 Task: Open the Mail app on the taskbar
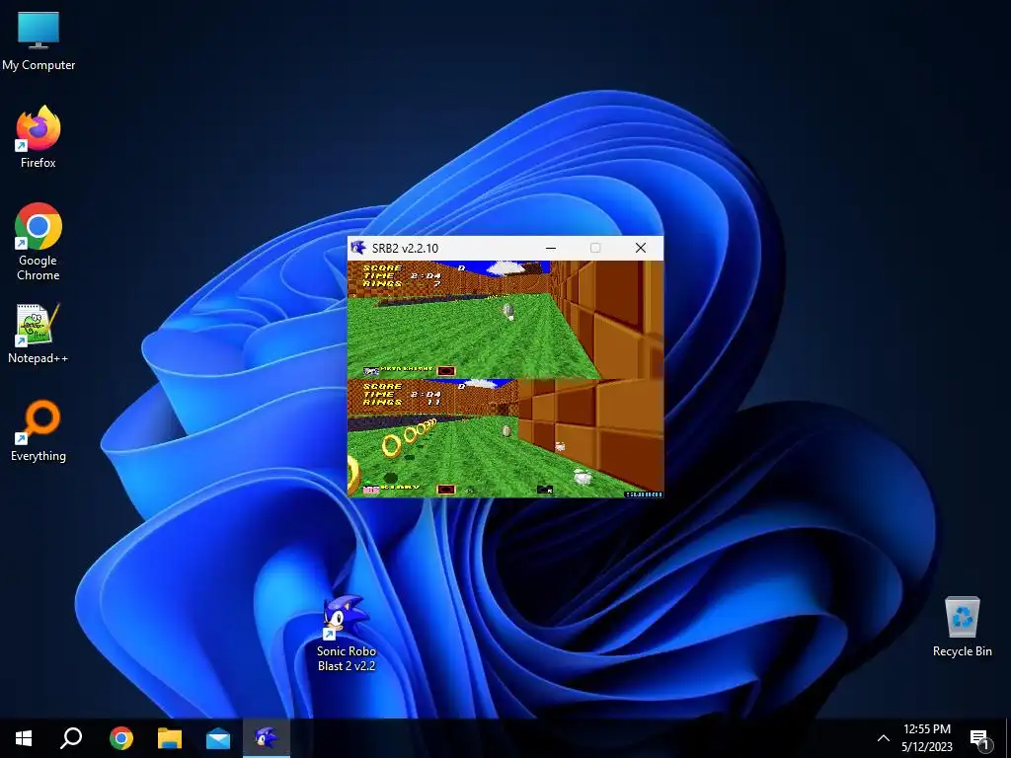click(218, 738)
